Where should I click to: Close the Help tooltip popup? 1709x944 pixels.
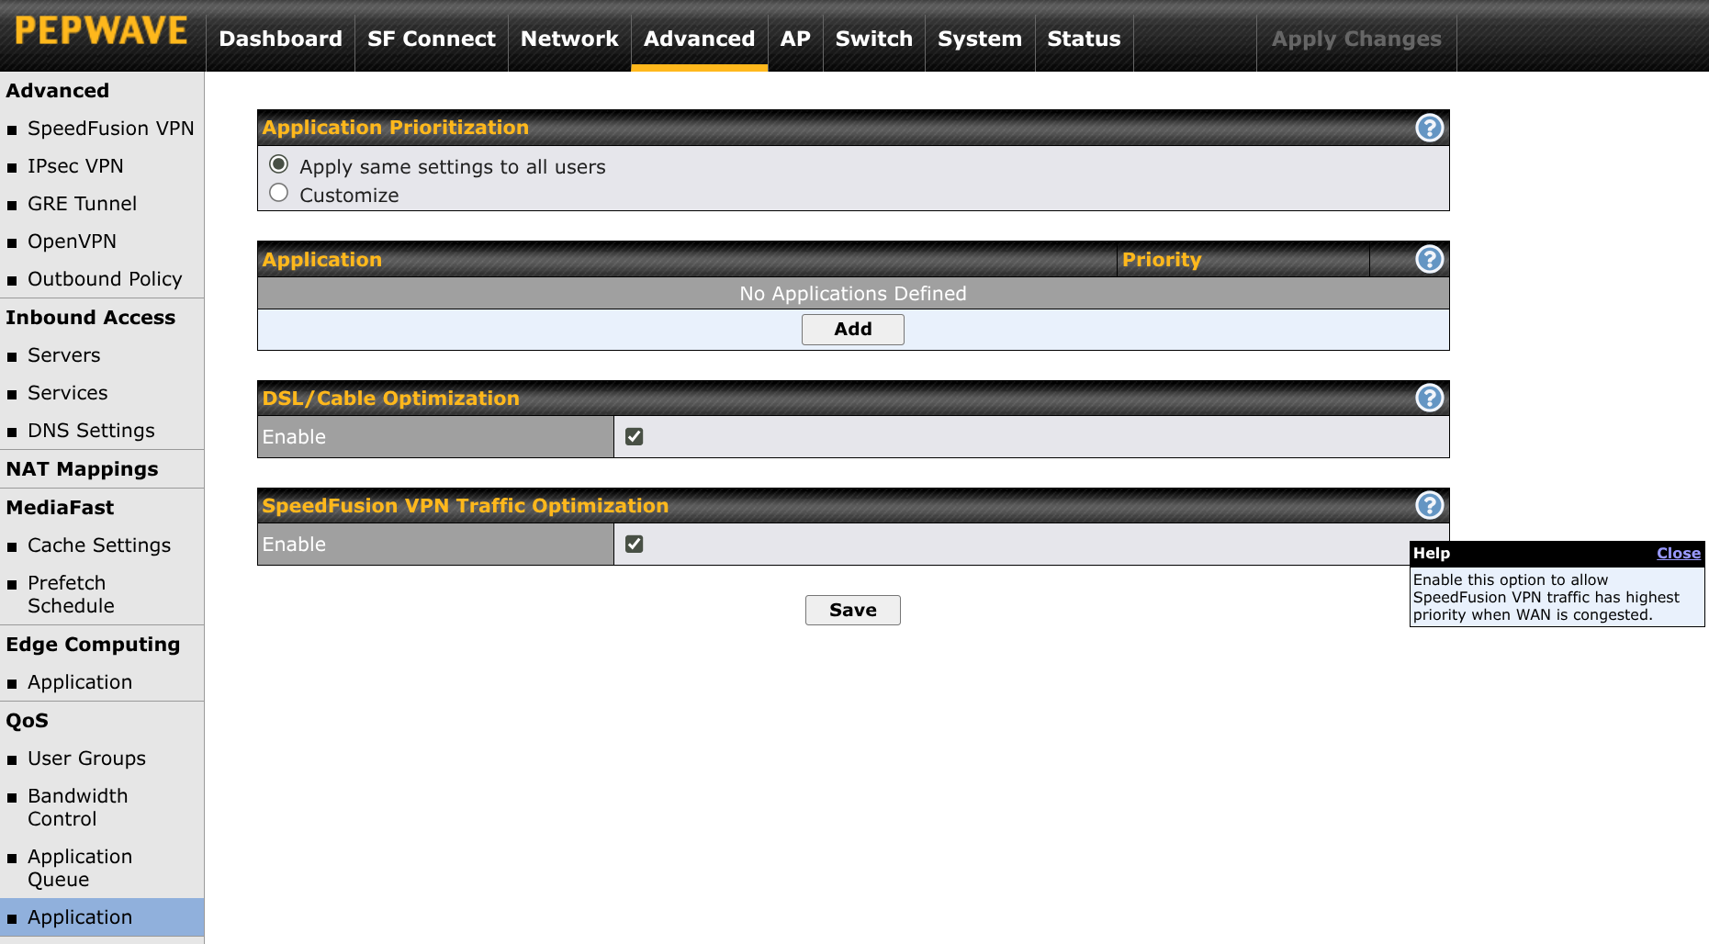(1678, 553)
